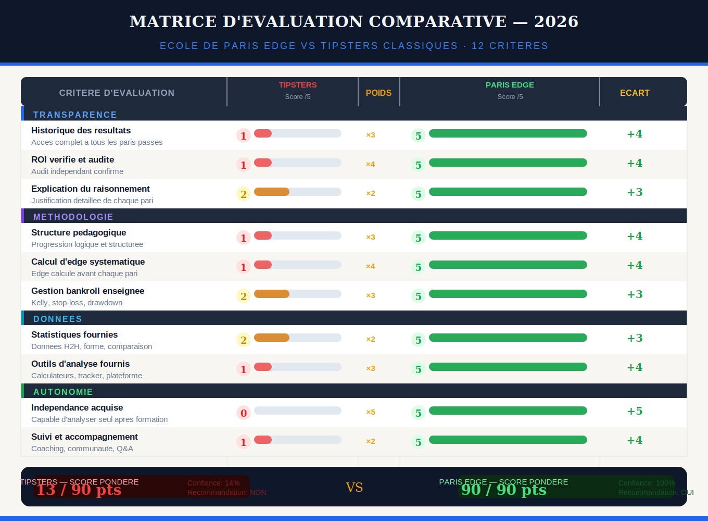Click 'Coaching, communaute, Q&A' description text
This screenshot has width=708, height=521.
(x=82, y=449)
